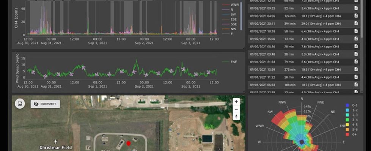Click the NNW label on wind rose
The image size is (371, 151).
coord(282,102)
